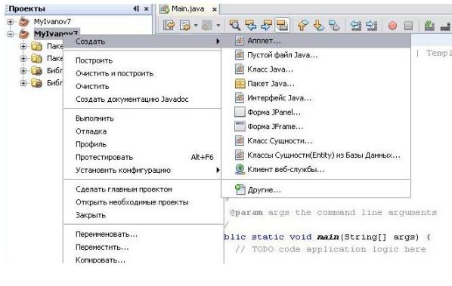Open Установить конфигурацию submenu
This screenshot has height=286, width=452.
coord(142,170)
